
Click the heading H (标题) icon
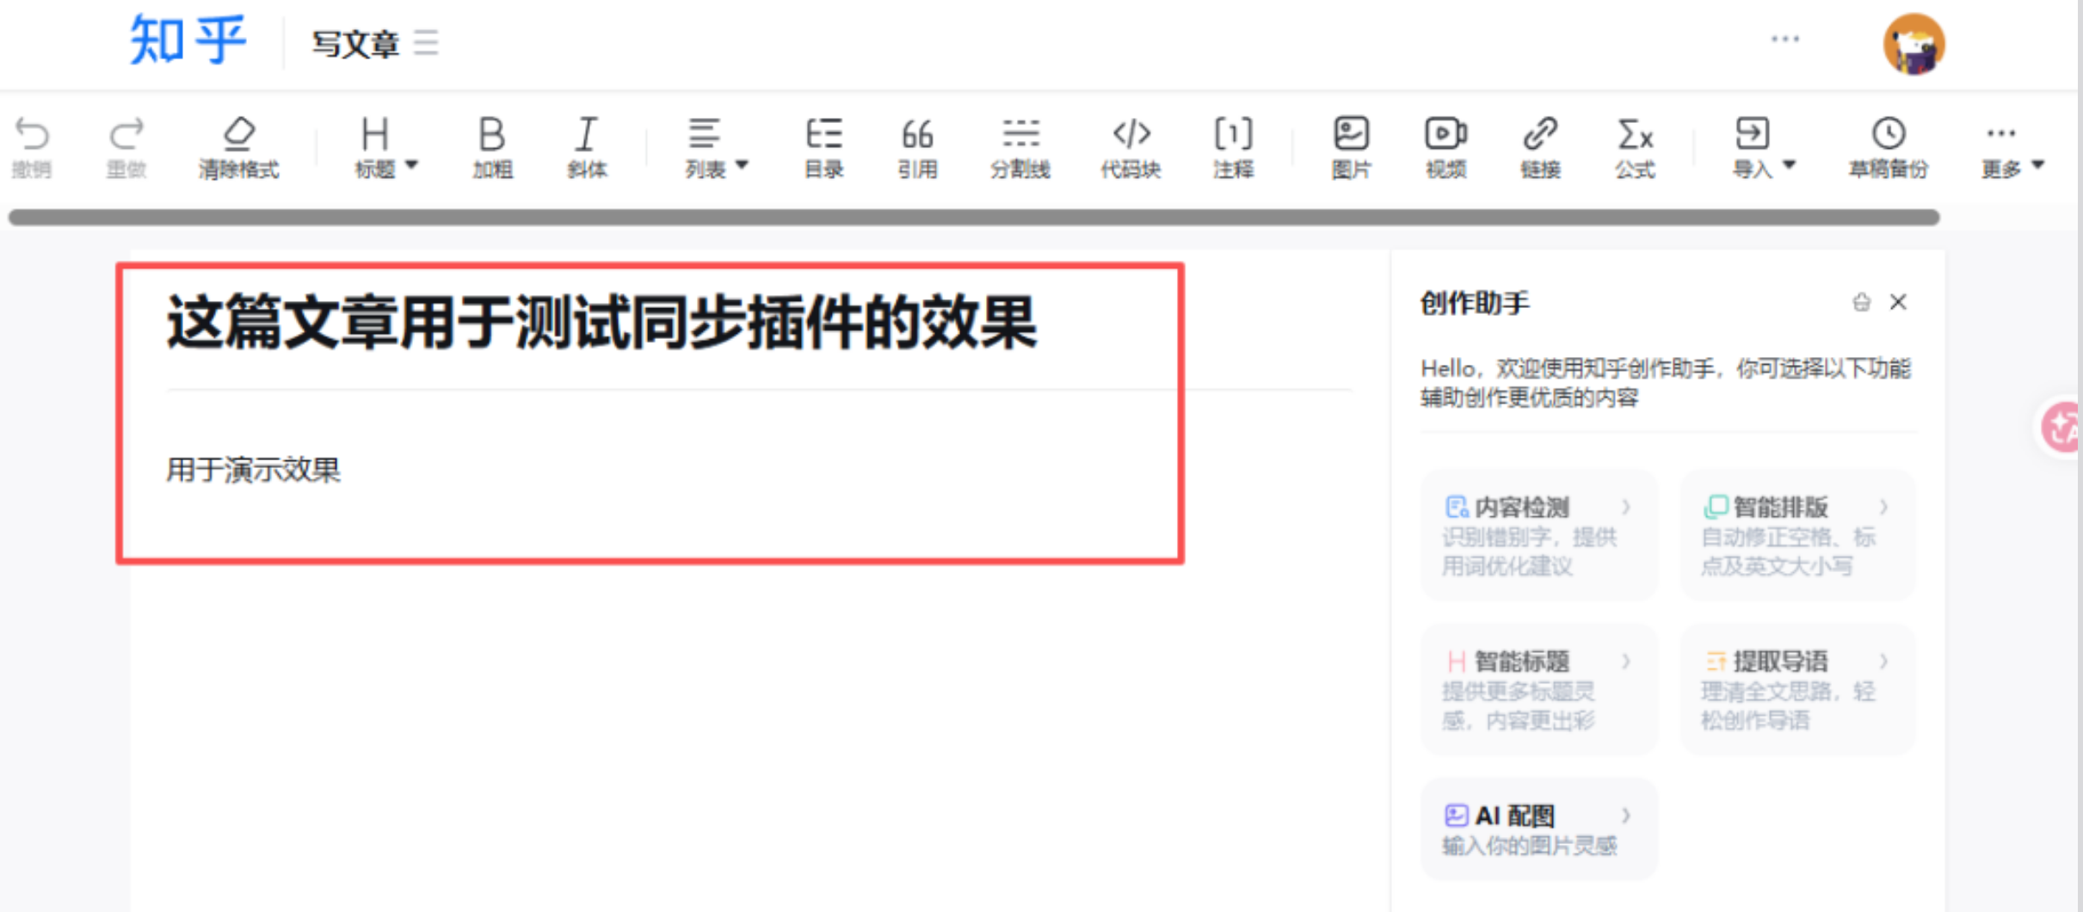tap(374, 134)
